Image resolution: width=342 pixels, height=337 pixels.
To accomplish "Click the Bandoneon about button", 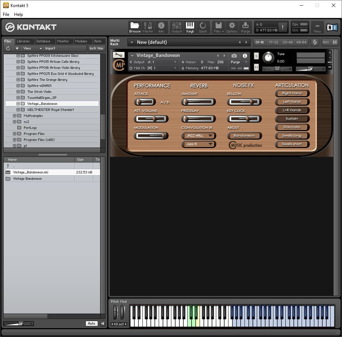I will (x=244, y=136).
